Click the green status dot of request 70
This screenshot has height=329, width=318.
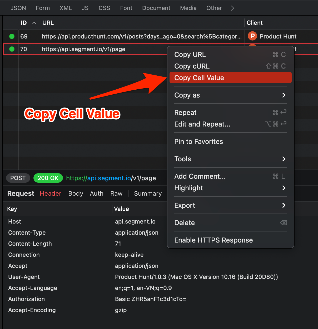(12, 49)
